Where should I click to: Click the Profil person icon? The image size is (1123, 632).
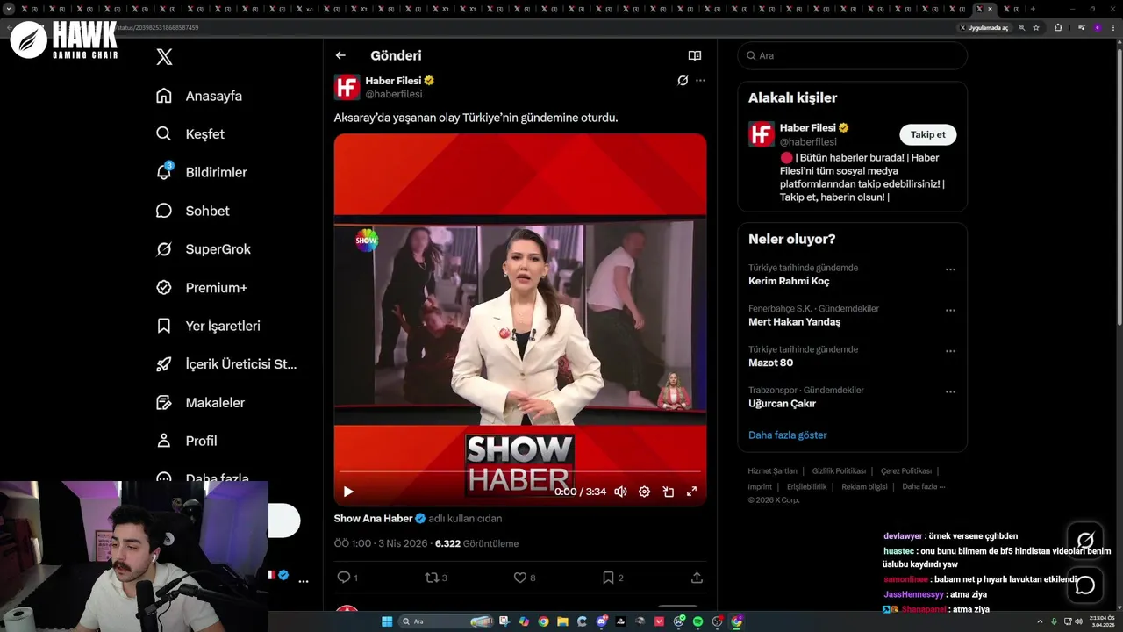coord(163,441)
